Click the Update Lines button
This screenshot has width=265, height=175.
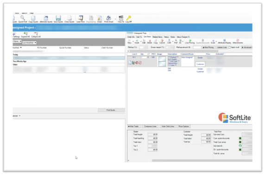[x=222, y=48]
